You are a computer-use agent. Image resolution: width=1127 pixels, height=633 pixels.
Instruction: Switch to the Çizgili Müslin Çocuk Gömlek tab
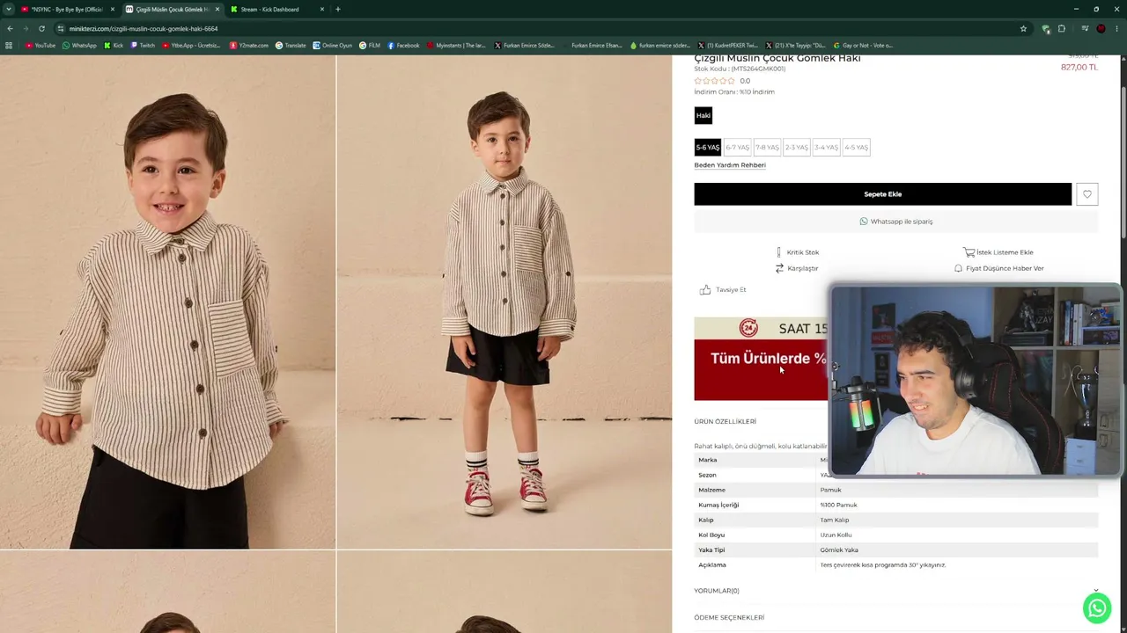[x=173, y=9]
